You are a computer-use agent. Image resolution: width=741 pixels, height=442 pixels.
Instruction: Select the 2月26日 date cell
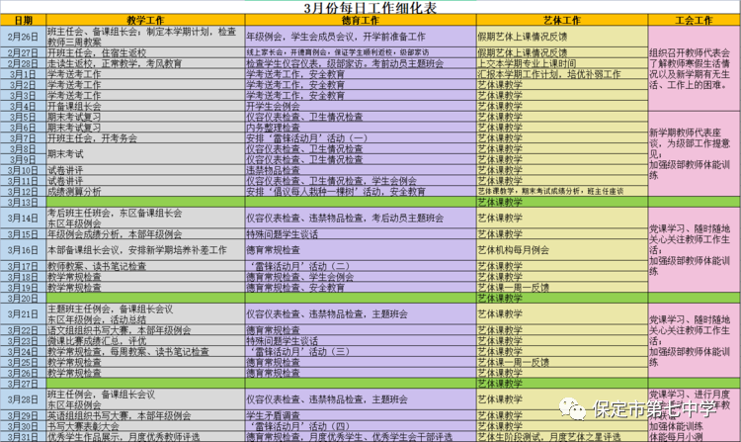point(22,34)
